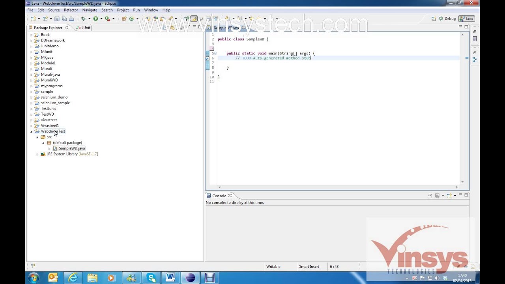505x284 pixels.
Task: Run the program with green play icon
Action: click(x=95, y=19)
